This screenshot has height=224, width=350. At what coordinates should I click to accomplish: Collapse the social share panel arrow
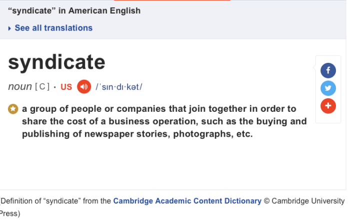pos(314,68)
